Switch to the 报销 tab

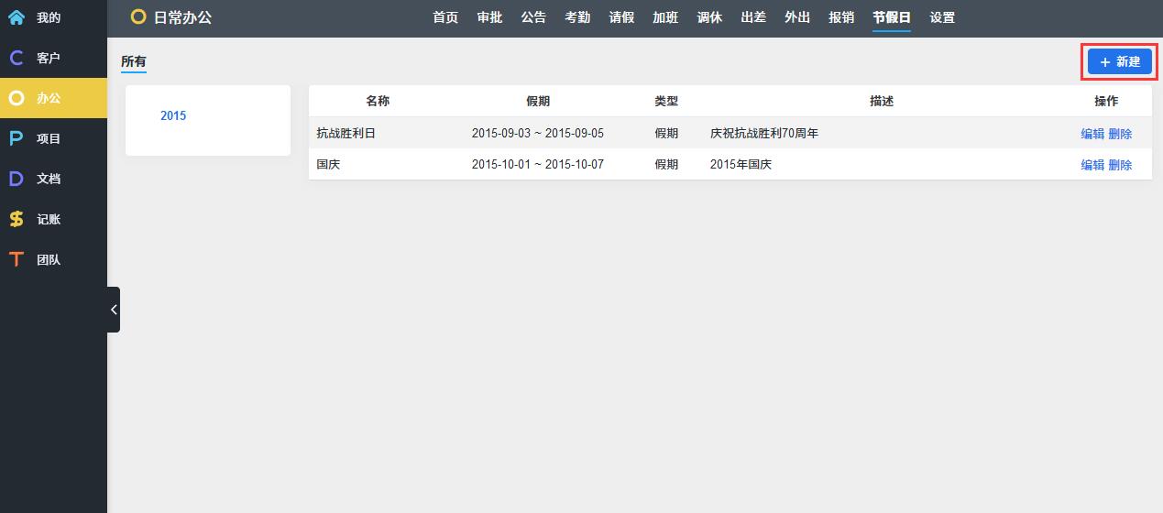(x=841, y=17)
